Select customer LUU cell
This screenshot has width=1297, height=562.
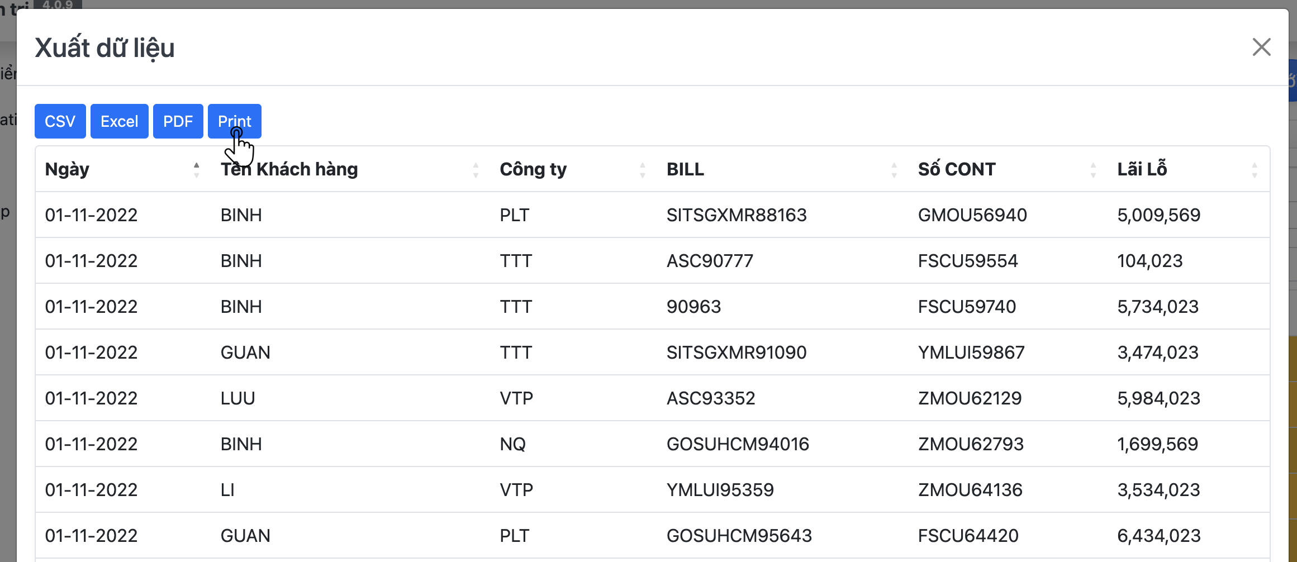(238, 398)
